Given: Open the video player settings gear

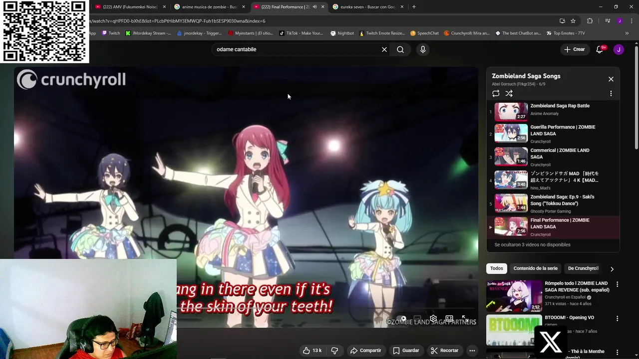Looking at the screenshot, I should tap(433, 319).
